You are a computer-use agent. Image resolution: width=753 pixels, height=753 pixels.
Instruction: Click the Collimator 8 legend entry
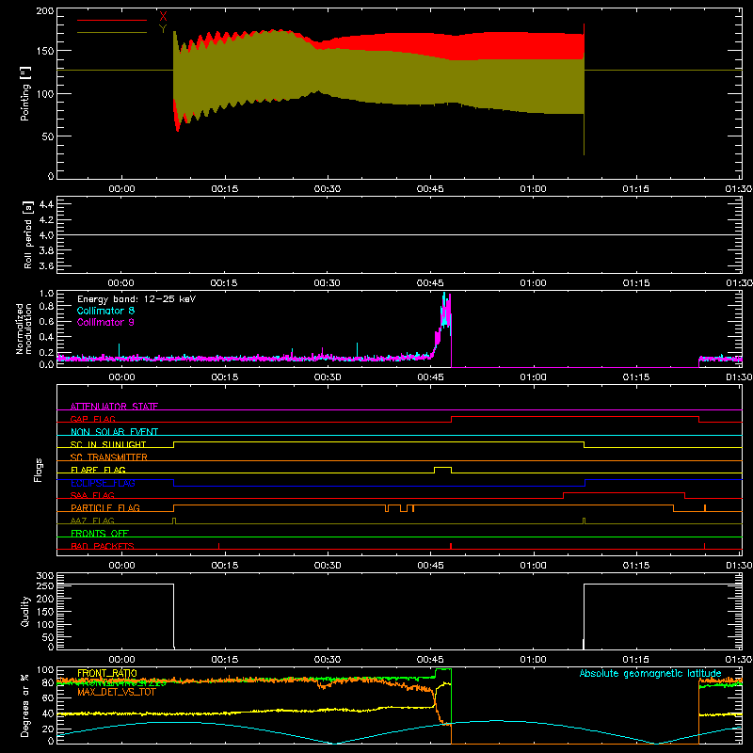(105, 311)
